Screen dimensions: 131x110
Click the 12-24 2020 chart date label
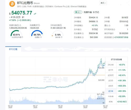point(85,107)
